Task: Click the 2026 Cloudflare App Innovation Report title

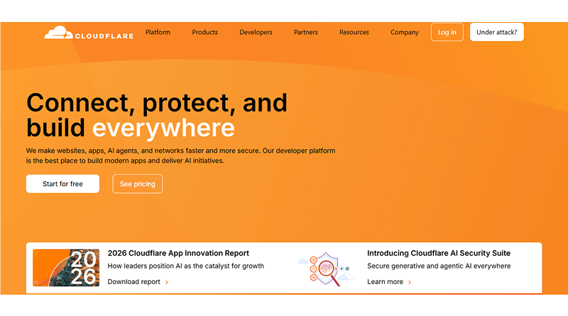Action: pyautogui.click(x=178, y=253)
